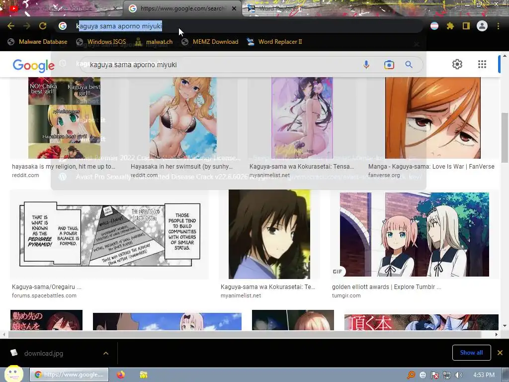The width and height of the screenshot is (509, 382).
Task: Reload the current Google page
Action: (43, 26)
